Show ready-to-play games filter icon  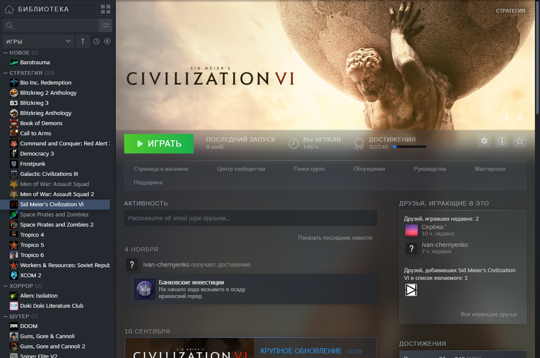[107, 41]
